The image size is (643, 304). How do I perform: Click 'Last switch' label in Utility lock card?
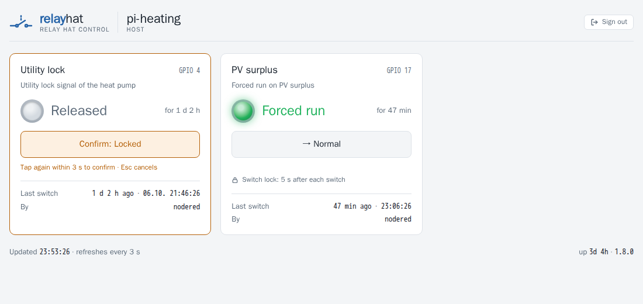[x=39, y=194]
